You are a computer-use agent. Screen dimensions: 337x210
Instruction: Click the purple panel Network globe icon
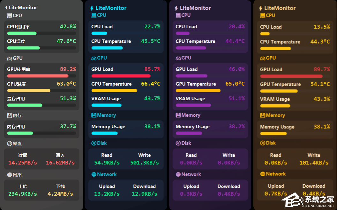178,174
